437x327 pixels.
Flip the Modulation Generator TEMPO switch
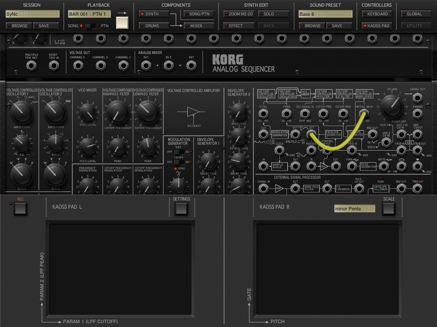pos(179,162)
